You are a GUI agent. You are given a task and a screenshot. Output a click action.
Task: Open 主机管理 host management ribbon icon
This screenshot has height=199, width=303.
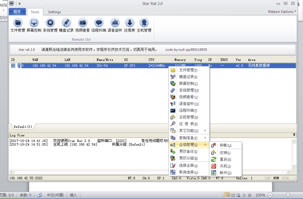[144, 25]
